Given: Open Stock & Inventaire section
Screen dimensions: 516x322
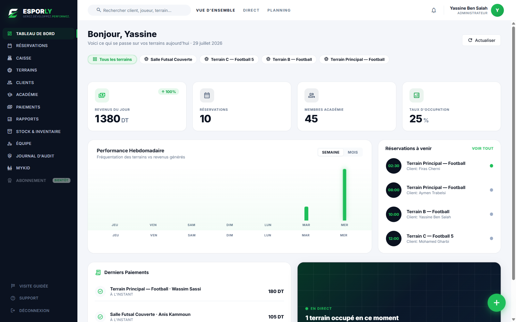Looking at the screenshot, I should point(39,131).
